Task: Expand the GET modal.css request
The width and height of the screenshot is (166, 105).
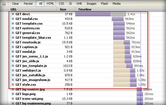Action: pos(13,19)
